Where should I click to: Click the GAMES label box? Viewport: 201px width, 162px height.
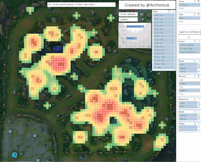(128, 19)
